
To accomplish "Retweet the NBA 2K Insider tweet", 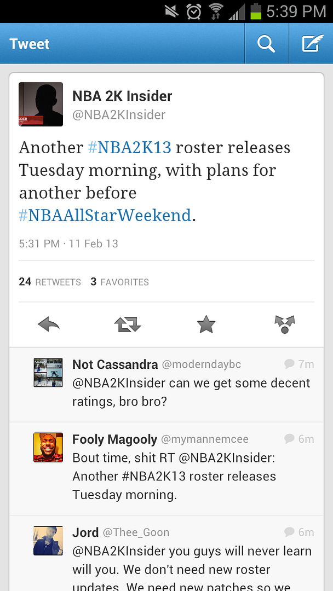I will point(128,324).
